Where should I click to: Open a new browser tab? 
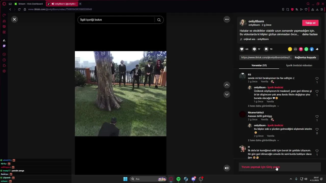coord(80,4)
